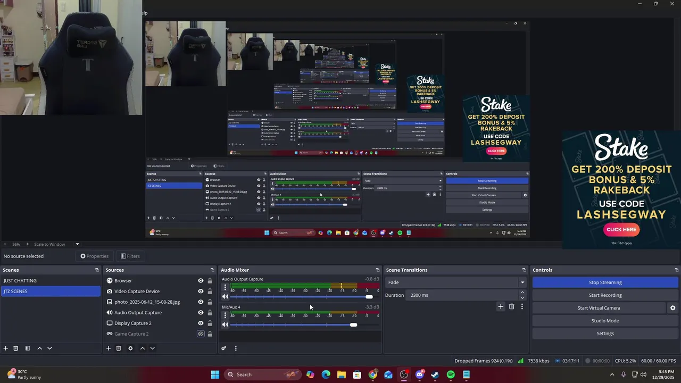Hide the Display Capture 2 source
Viewport: 681px width, 383px height.
[x=201, y=323]
